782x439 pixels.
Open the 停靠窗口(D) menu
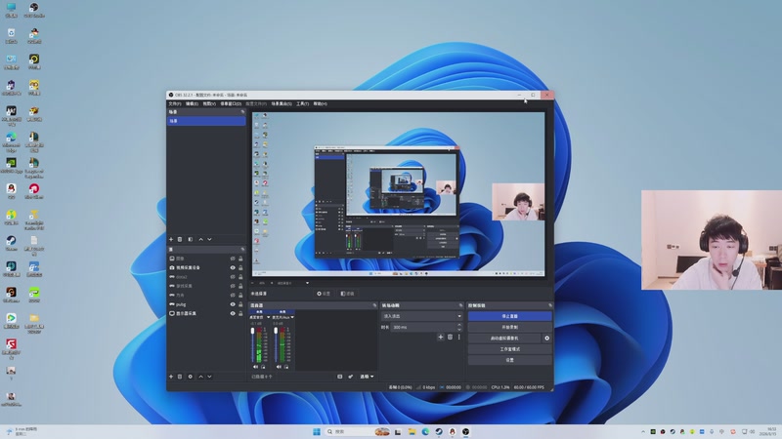tap(231, 104)
